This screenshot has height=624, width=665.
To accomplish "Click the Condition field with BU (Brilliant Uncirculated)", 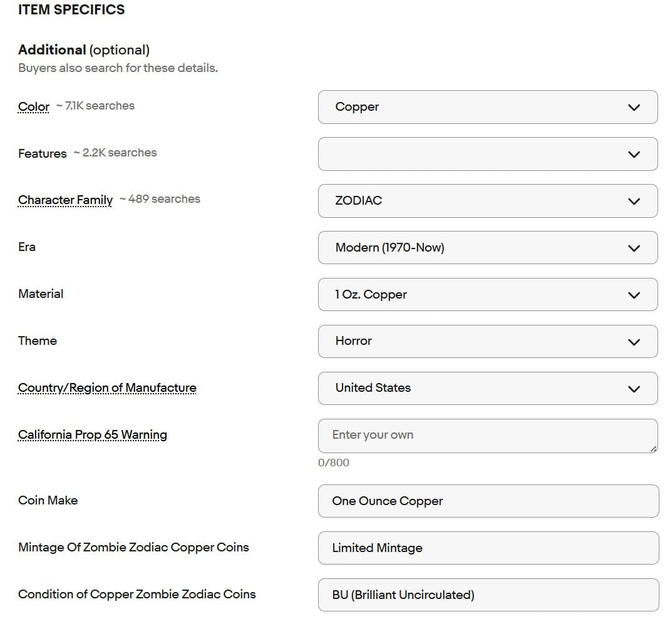I will click(x=488, y=595).
